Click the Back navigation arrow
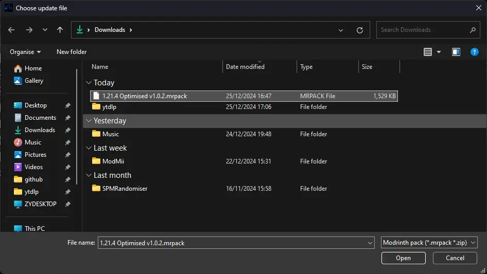Image resolution: width=487 pixels, height=274 pixels. coord(12,30)
